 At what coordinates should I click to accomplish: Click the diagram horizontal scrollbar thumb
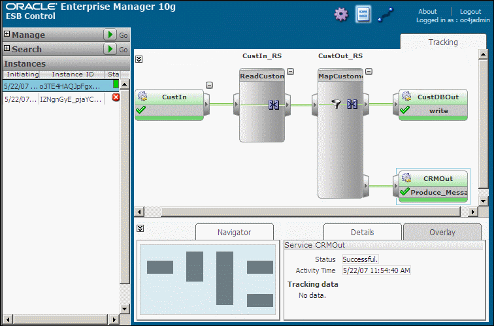click(310, 212)
